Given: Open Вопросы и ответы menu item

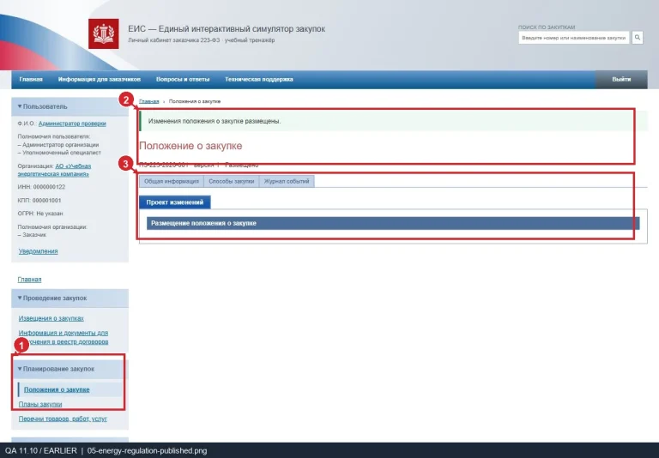Looking at the screenshot, I should (183, 80).
